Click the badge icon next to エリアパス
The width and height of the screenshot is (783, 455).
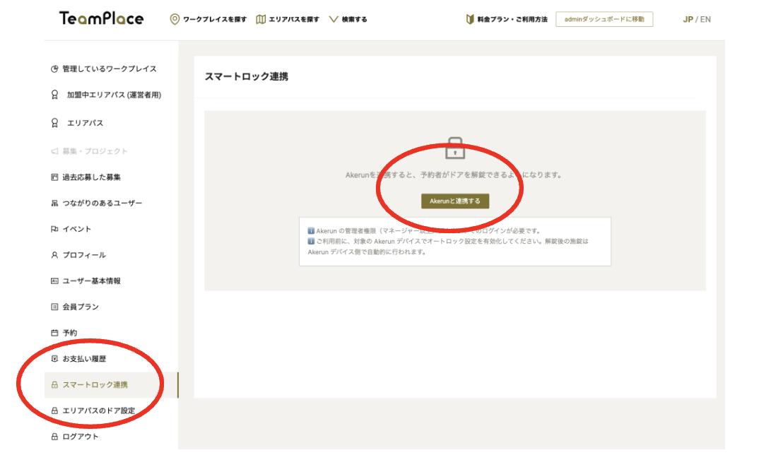54,123
